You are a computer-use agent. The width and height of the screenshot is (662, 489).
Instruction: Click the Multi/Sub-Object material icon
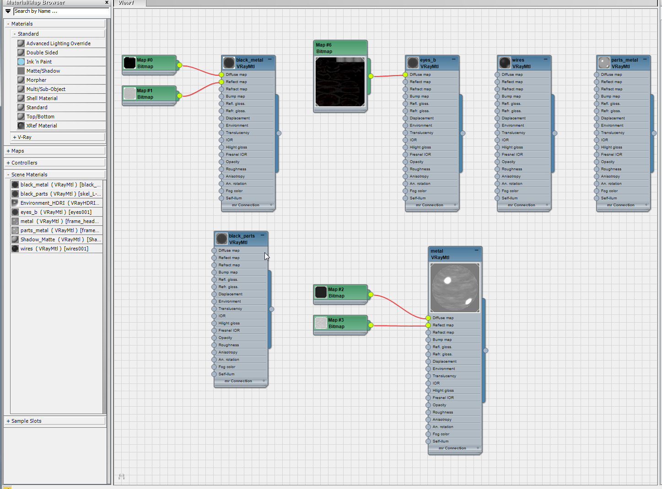(21, 89)
